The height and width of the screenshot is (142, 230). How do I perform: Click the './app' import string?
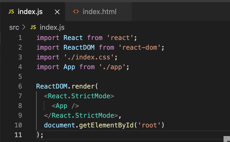click(112, 67)
